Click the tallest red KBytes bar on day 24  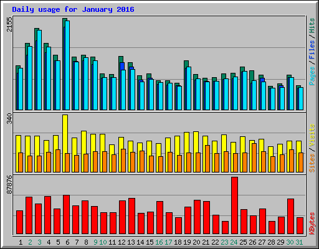235,205
